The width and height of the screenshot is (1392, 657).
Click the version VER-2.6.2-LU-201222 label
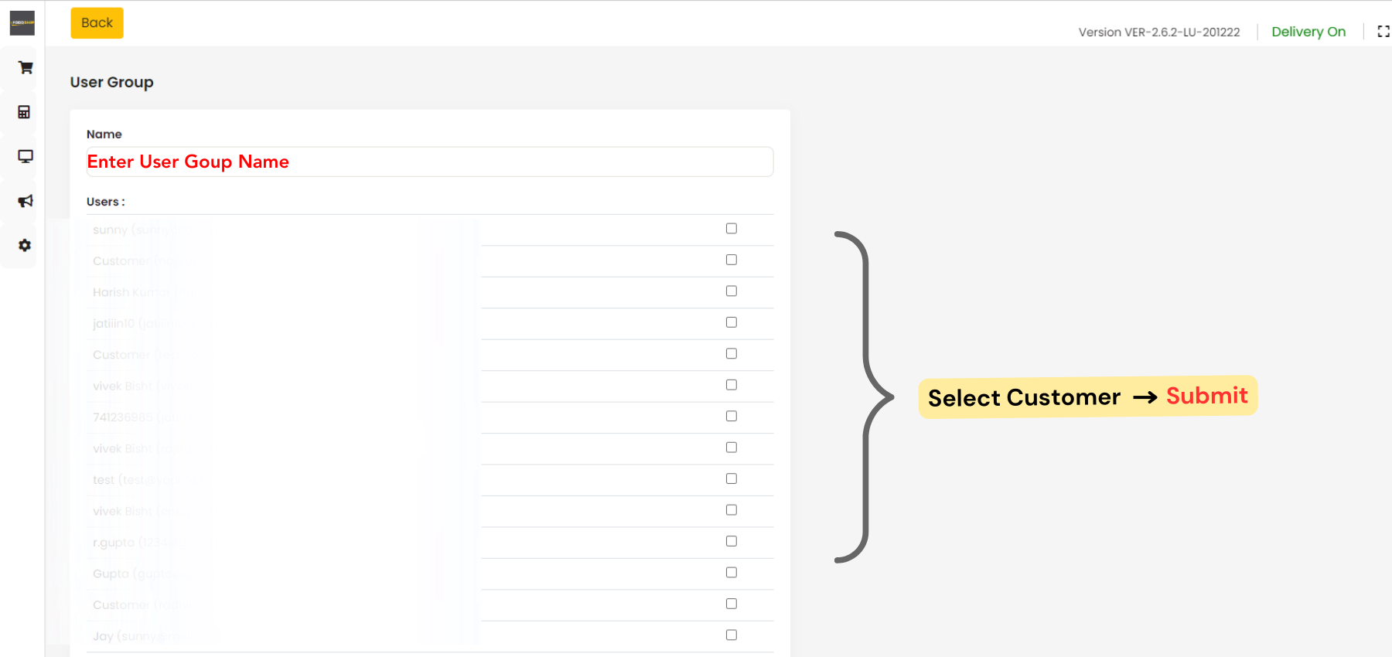[x=1159, y=32]
